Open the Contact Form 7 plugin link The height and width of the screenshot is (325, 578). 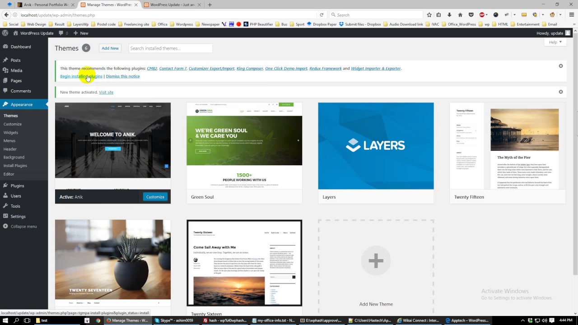tap(173, 69)
